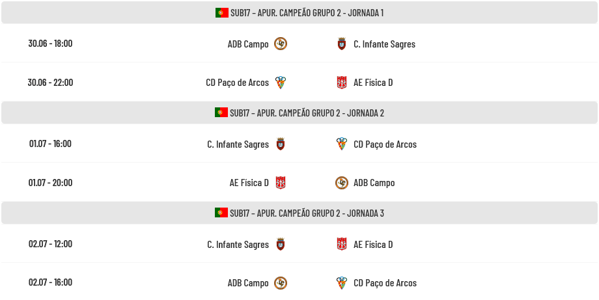Open ADB Campo team in 30.06 18:00 match
Image resolution: width=599 pixels, height=300 pixels.
click(x=248, y=44)
